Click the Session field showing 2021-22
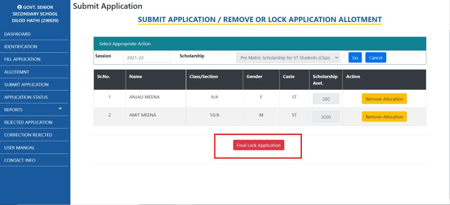Screen dimensions: 450x205 [x=147, y=58]
